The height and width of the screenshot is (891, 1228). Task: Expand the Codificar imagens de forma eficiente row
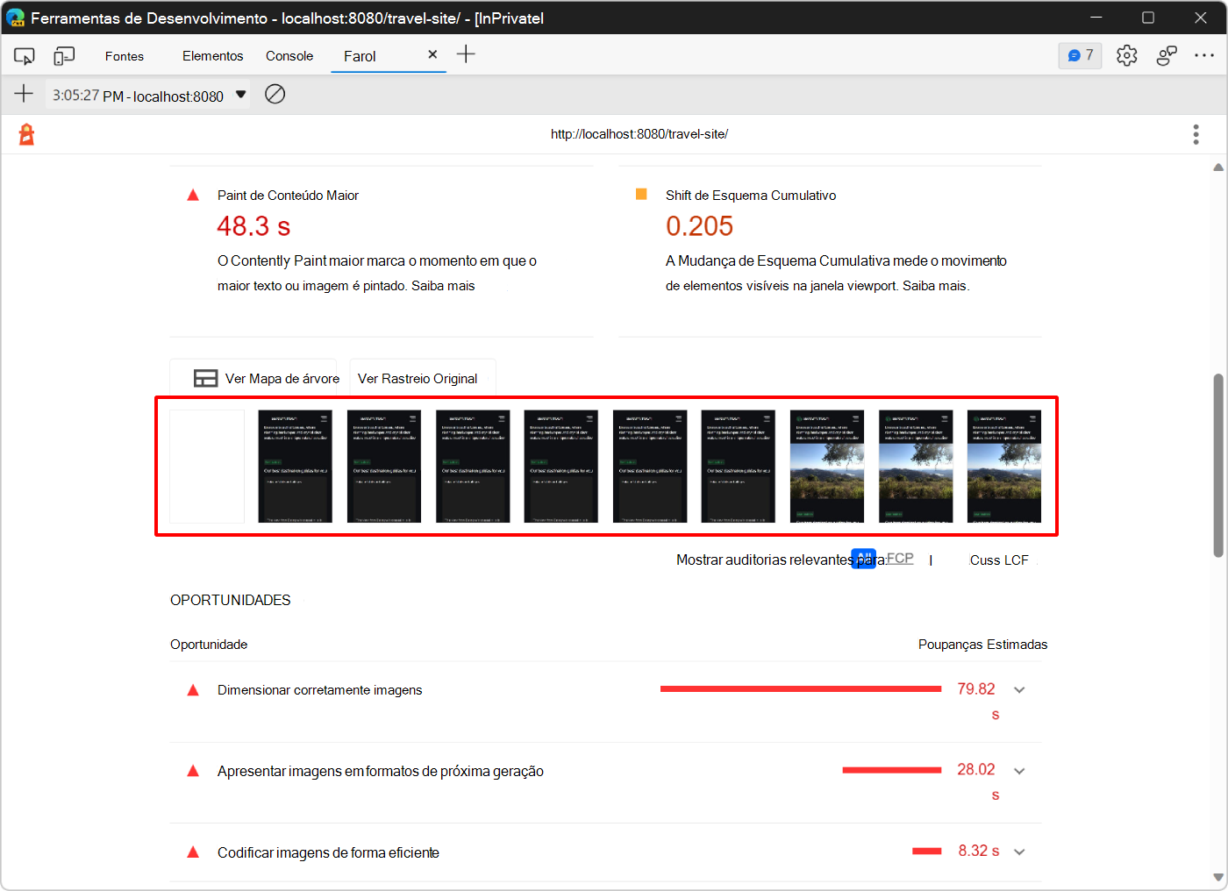1019,852
